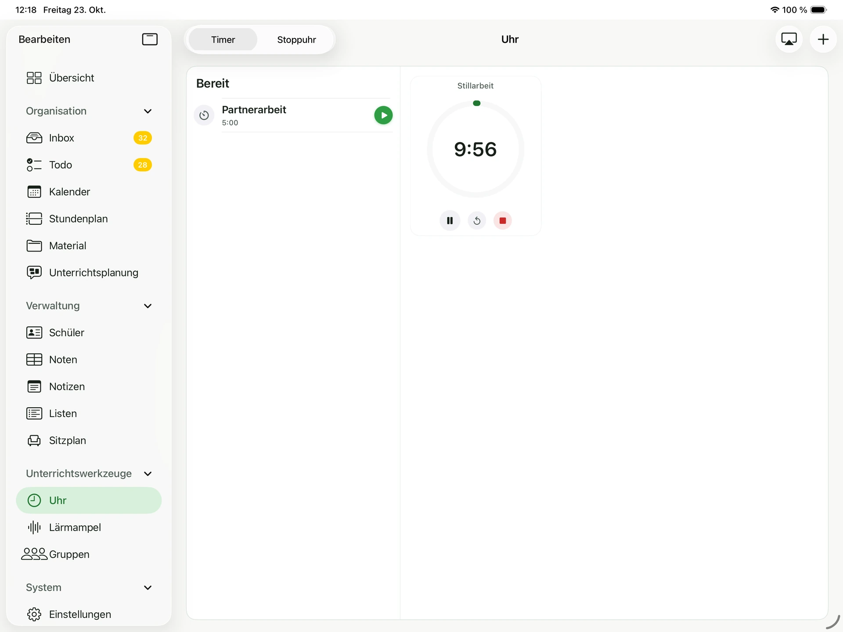Open the Sitzplan seating chart
The image size is (843, 632).
tap(89, 440)
